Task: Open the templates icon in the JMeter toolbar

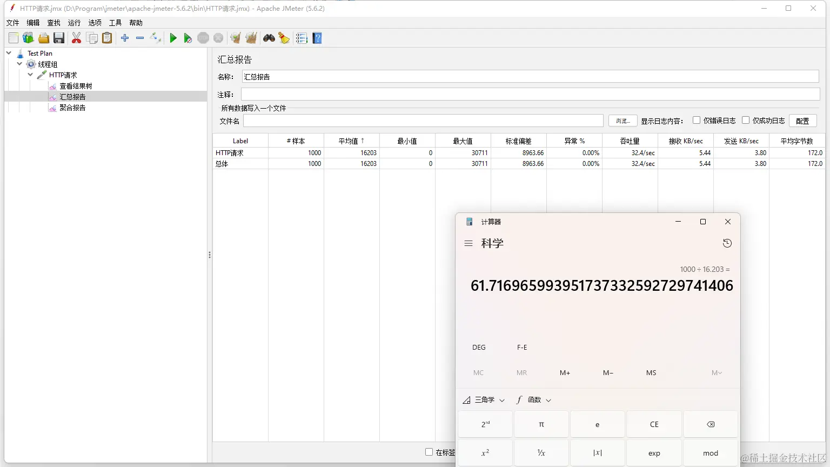Action: (x=28, y=38)
